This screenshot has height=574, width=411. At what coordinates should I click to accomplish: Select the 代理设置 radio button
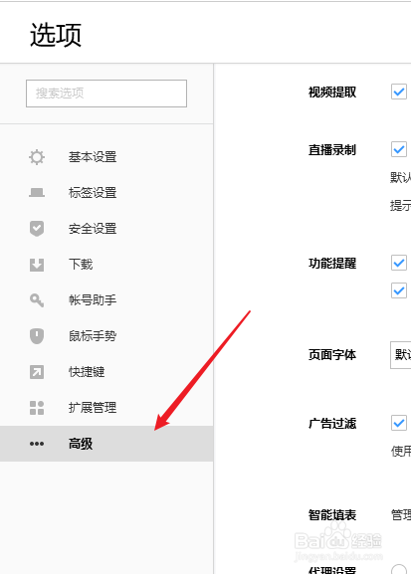point(399,569)
